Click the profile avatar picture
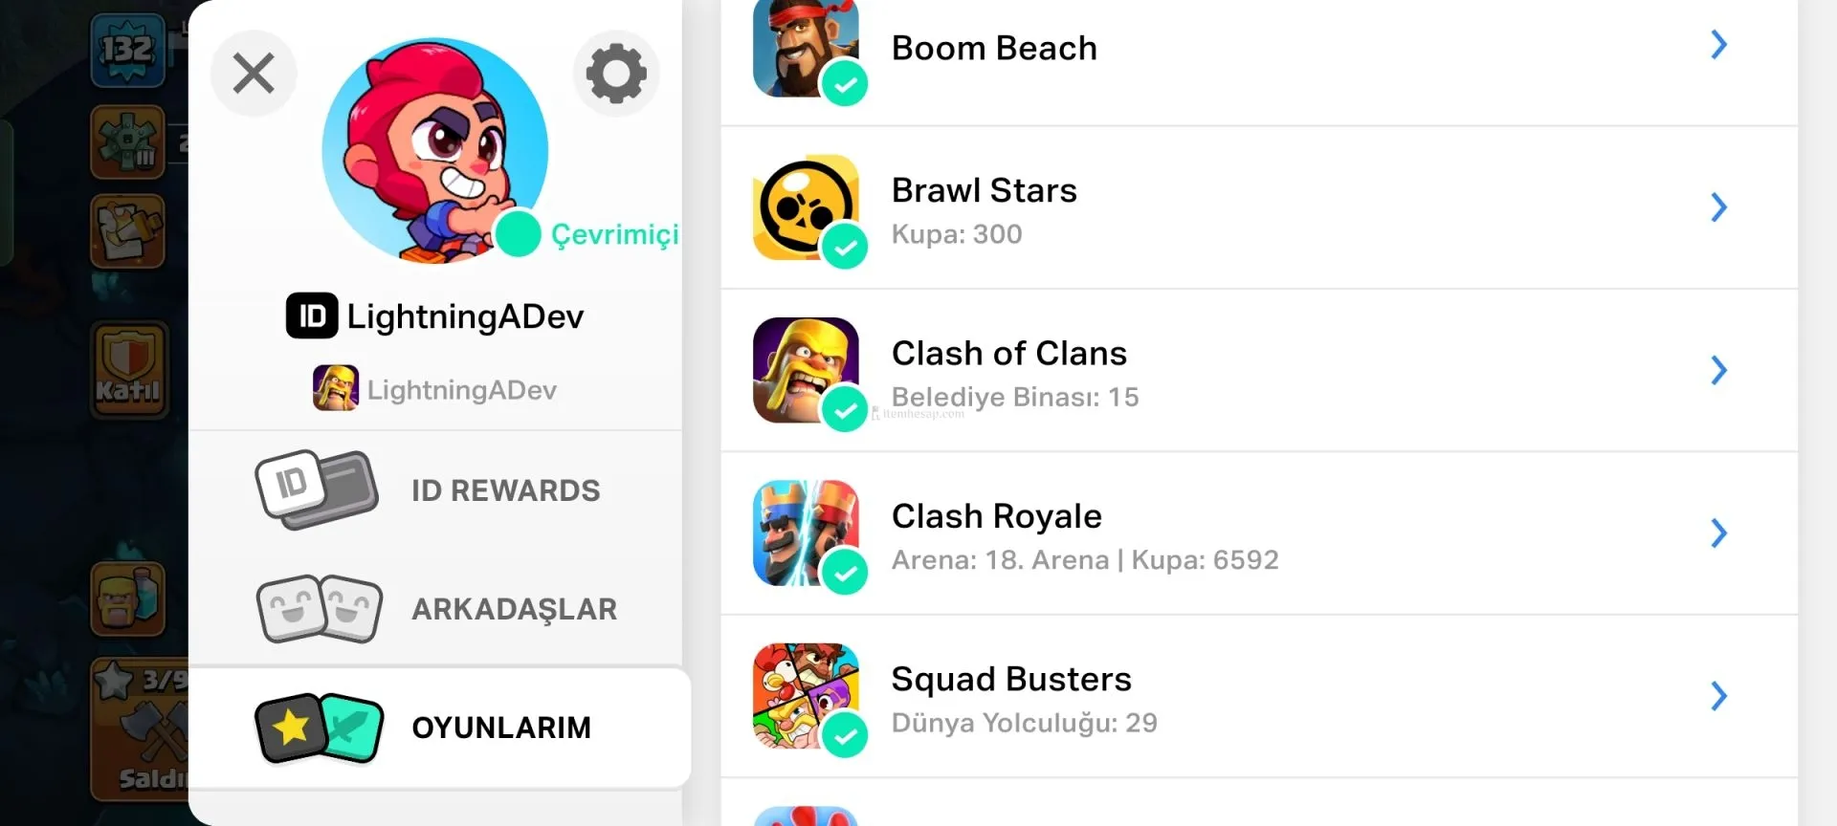 (x=435, y=150)
